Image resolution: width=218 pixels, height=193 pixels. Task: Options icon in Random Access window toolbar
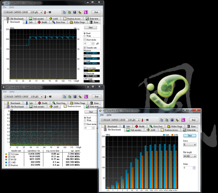(80, 97)
